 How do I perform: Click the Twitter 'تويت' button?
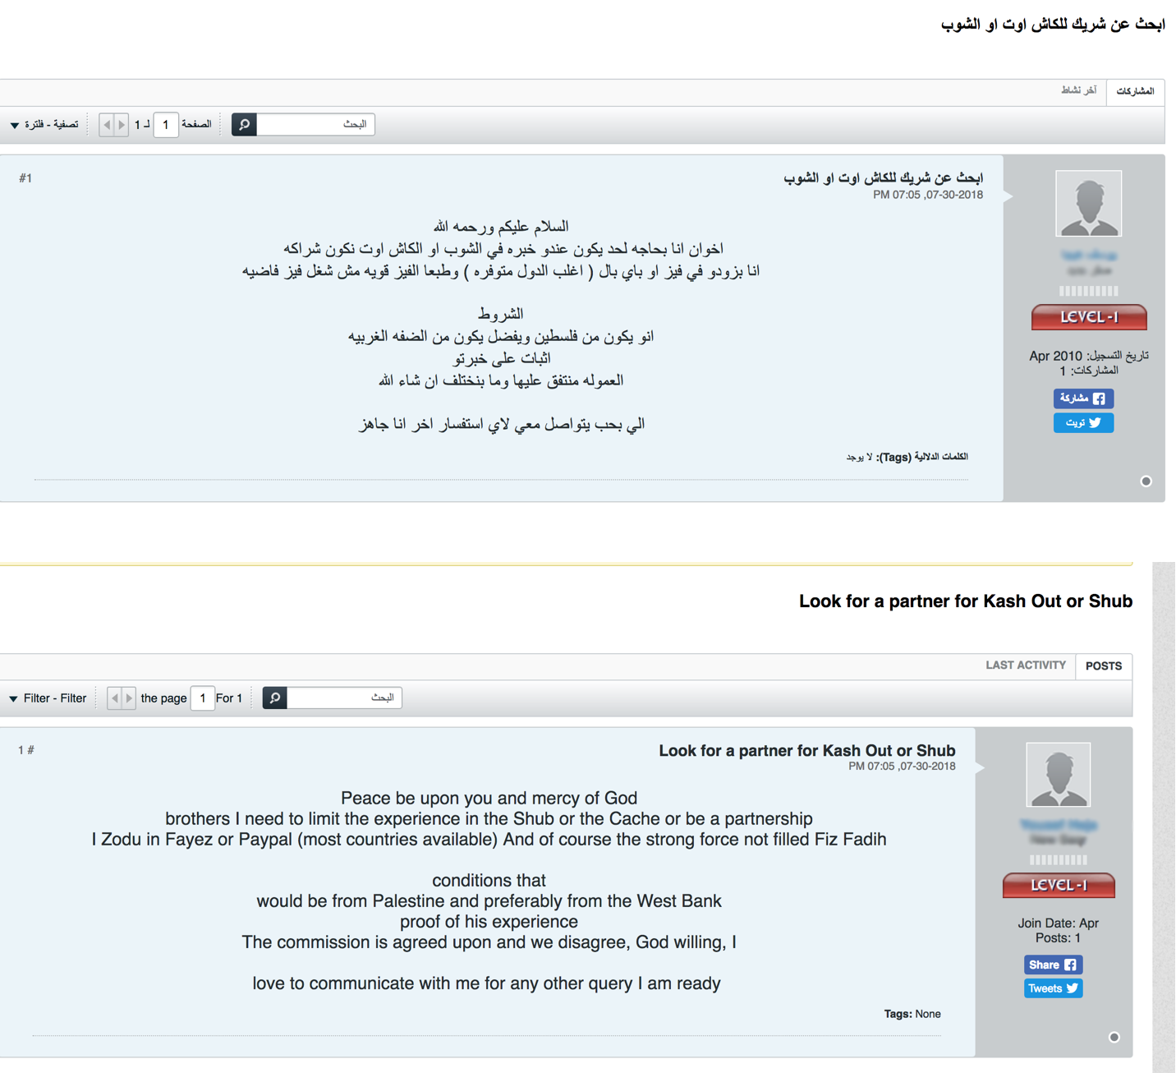(1083, 423)
